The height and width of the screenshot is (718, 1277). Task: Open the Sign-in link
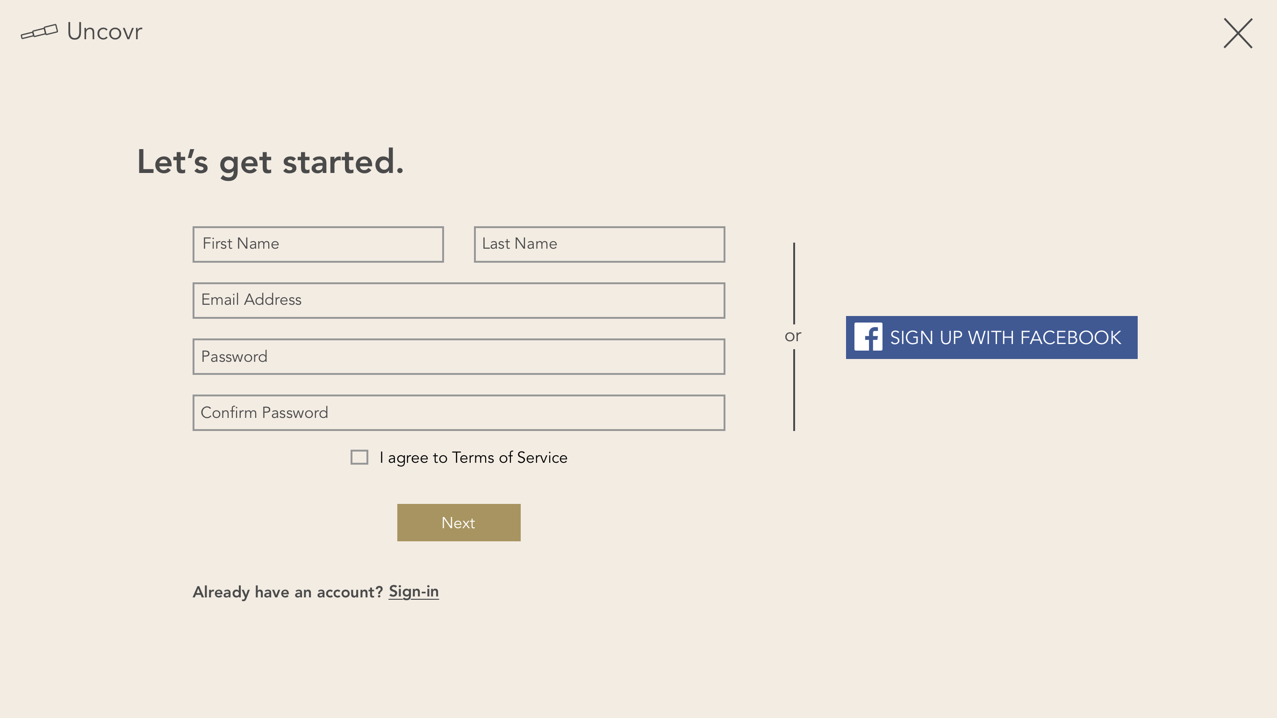pos(414,591)
